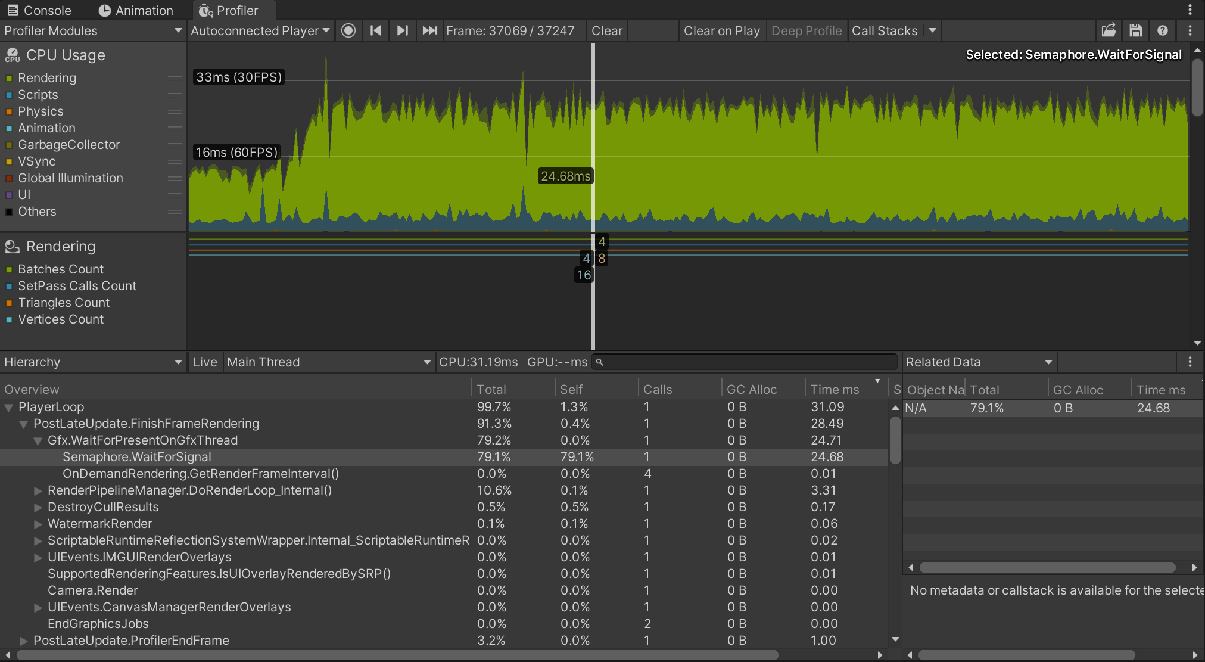Open the Profiler Modules dropdown
This screenshot has height=662, width=1205.
click(92, 30)
